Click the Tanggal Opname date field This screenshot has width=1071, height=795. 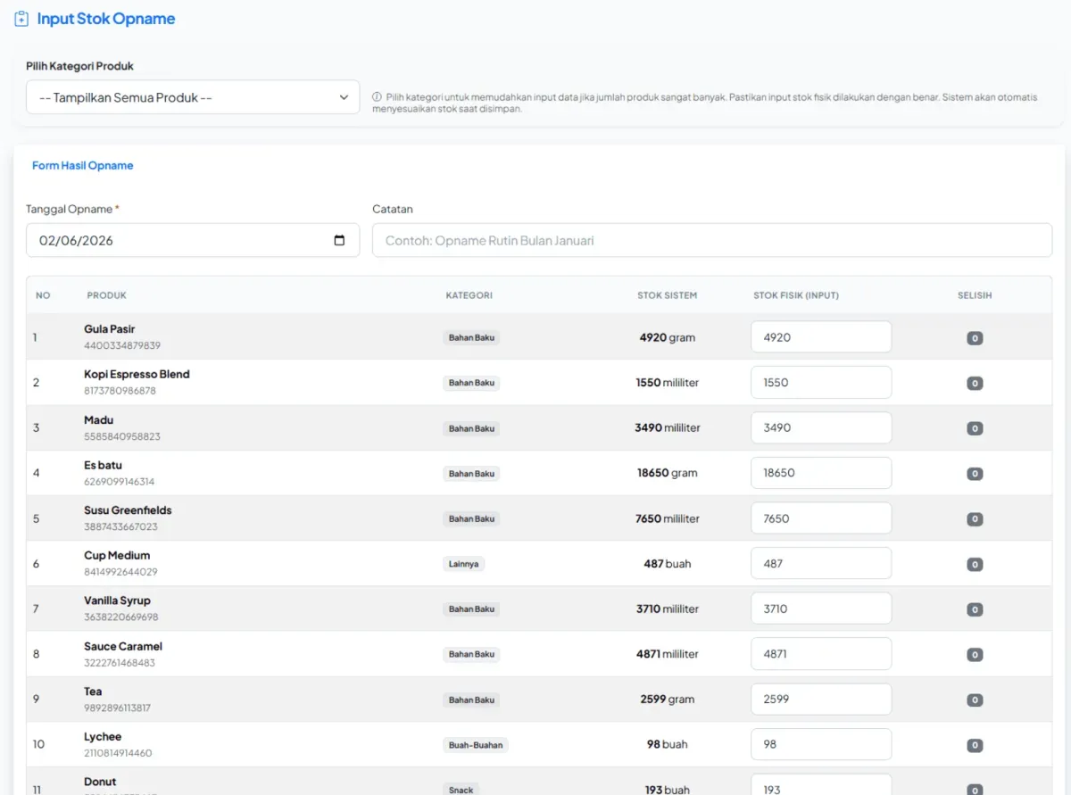[x=178, y=240]
